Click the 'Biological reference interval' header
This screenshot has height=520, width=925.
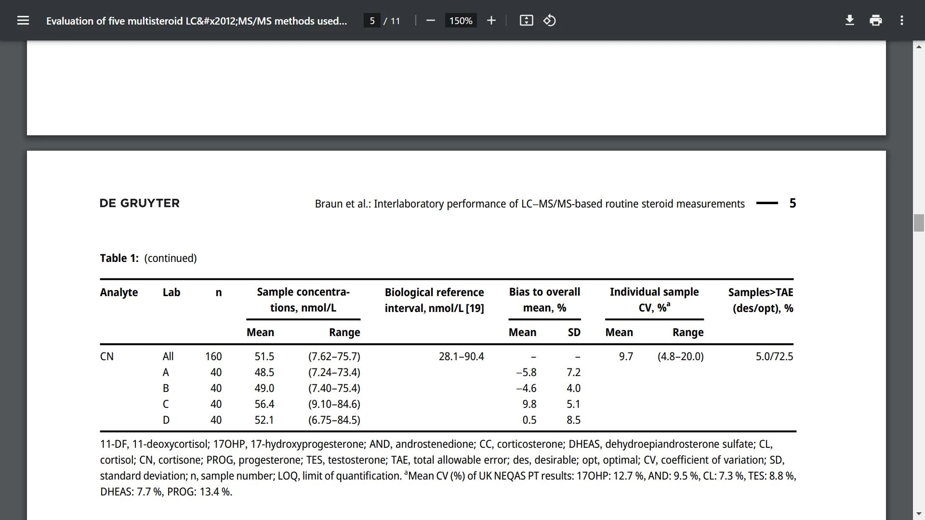click(434, 300)
